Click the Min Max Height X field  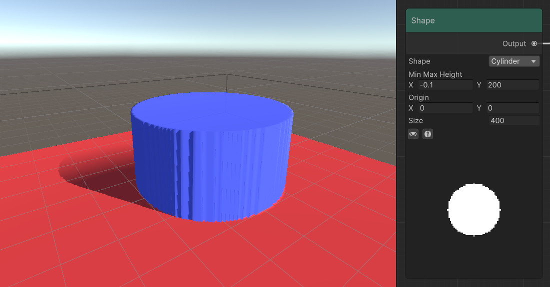[445, 85]
